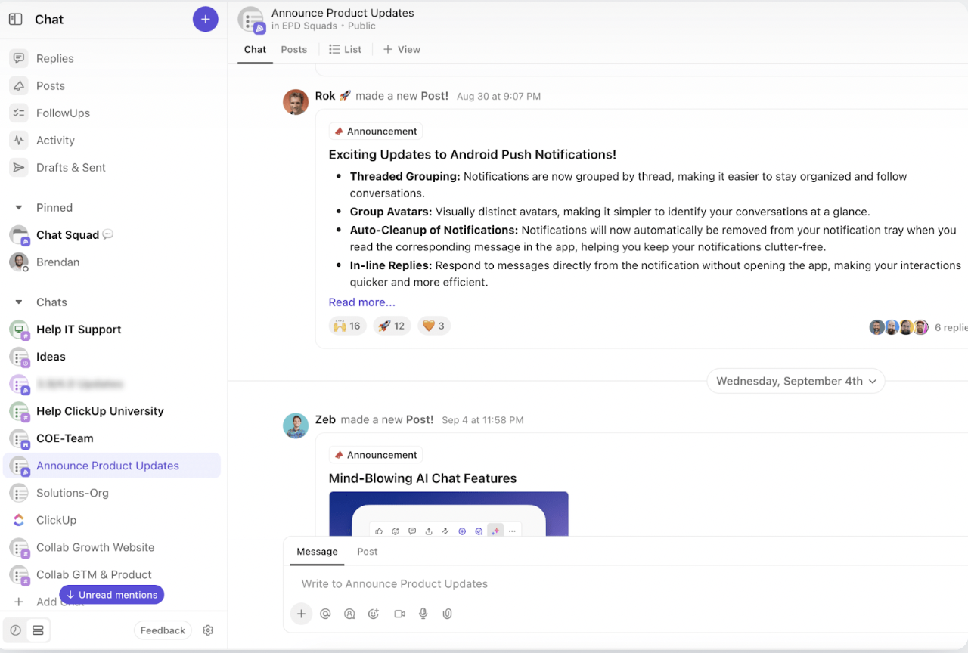Jump to Unread mentions
Viewport: 968px width, 653px height.
(112, 595)
